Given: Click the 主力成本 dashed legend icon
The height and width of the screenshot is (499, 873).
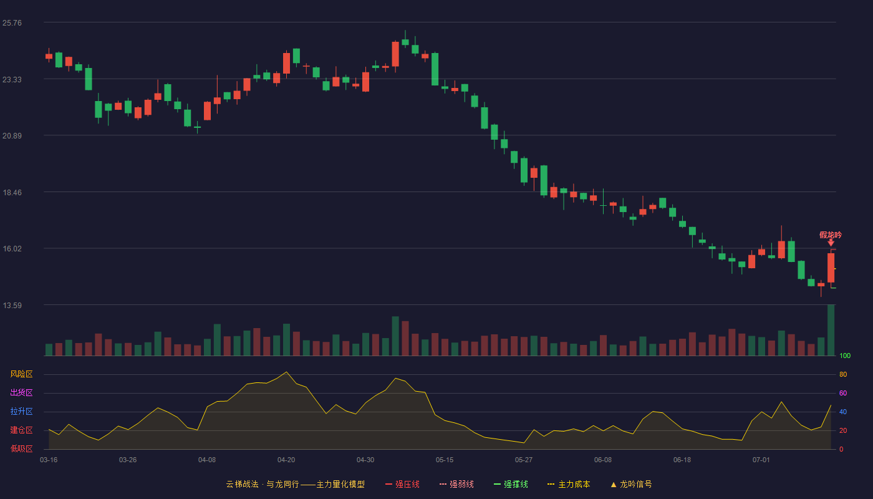Looking at the screenshot, I should pyautogui.click(x=551, y=484).
